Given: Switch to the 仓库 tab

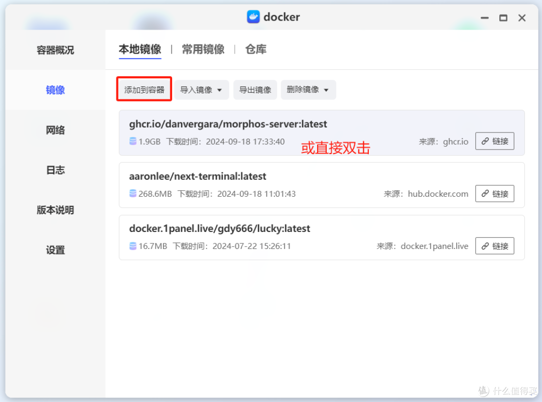Looking at the screenshot, I should point(256,49).
